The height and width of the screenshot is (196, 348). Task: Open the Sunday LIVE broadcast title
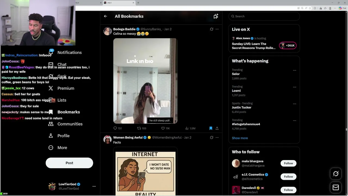click(x=254, y=46)
